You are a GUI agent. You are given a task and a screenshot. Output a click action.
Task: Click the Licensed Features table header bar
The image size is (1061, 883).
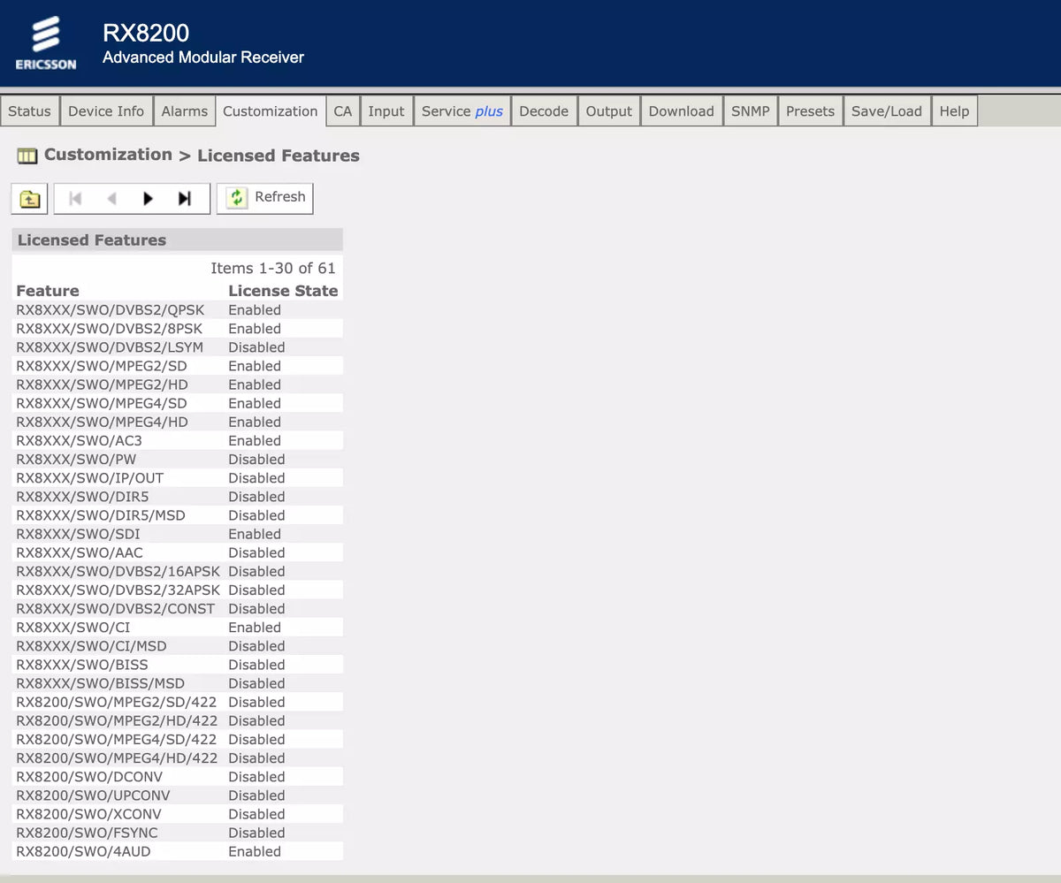pyautogui.click(x=177, y=240)
